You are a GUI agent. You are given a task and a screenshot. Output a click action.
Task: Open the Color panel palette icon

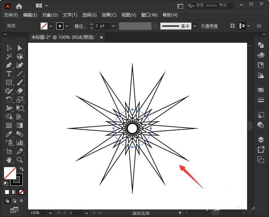[x=261, y=55]
